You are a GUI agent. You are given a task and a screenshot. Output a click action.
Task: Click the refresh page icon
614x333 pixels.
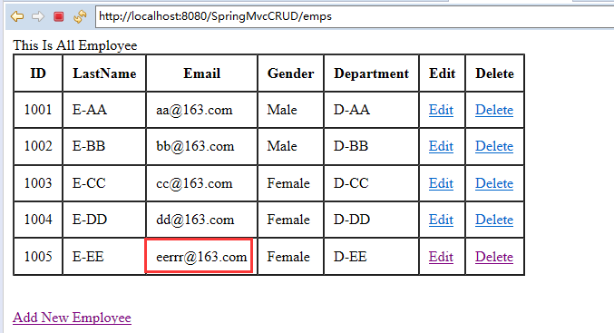click(x=80, y=16)
